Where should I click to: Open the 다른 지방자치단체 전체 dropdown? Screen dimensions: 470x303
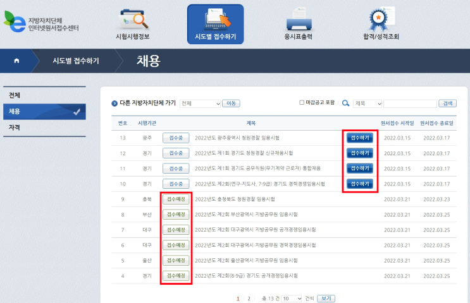click(x=201, y=104)
